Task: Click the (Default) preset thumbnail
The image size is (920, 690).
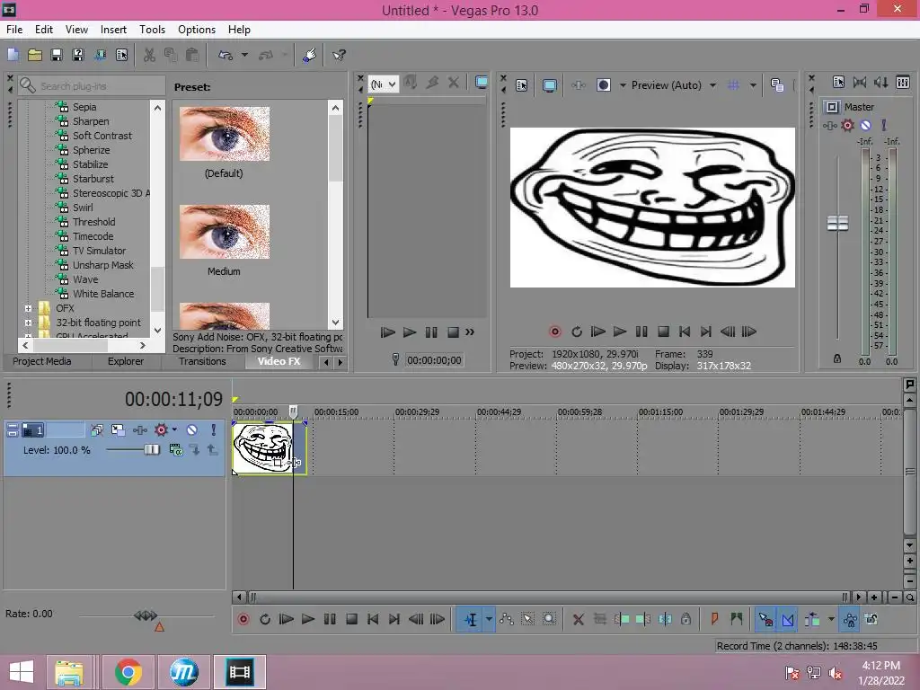Action: [224, 134]
